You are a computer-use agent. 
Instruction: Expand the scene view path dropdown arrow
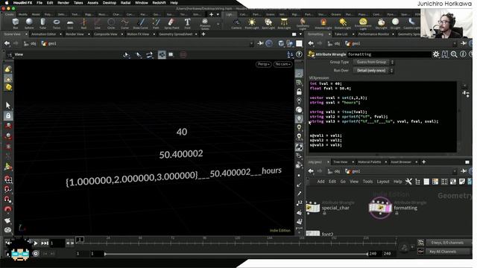(251, 44)
